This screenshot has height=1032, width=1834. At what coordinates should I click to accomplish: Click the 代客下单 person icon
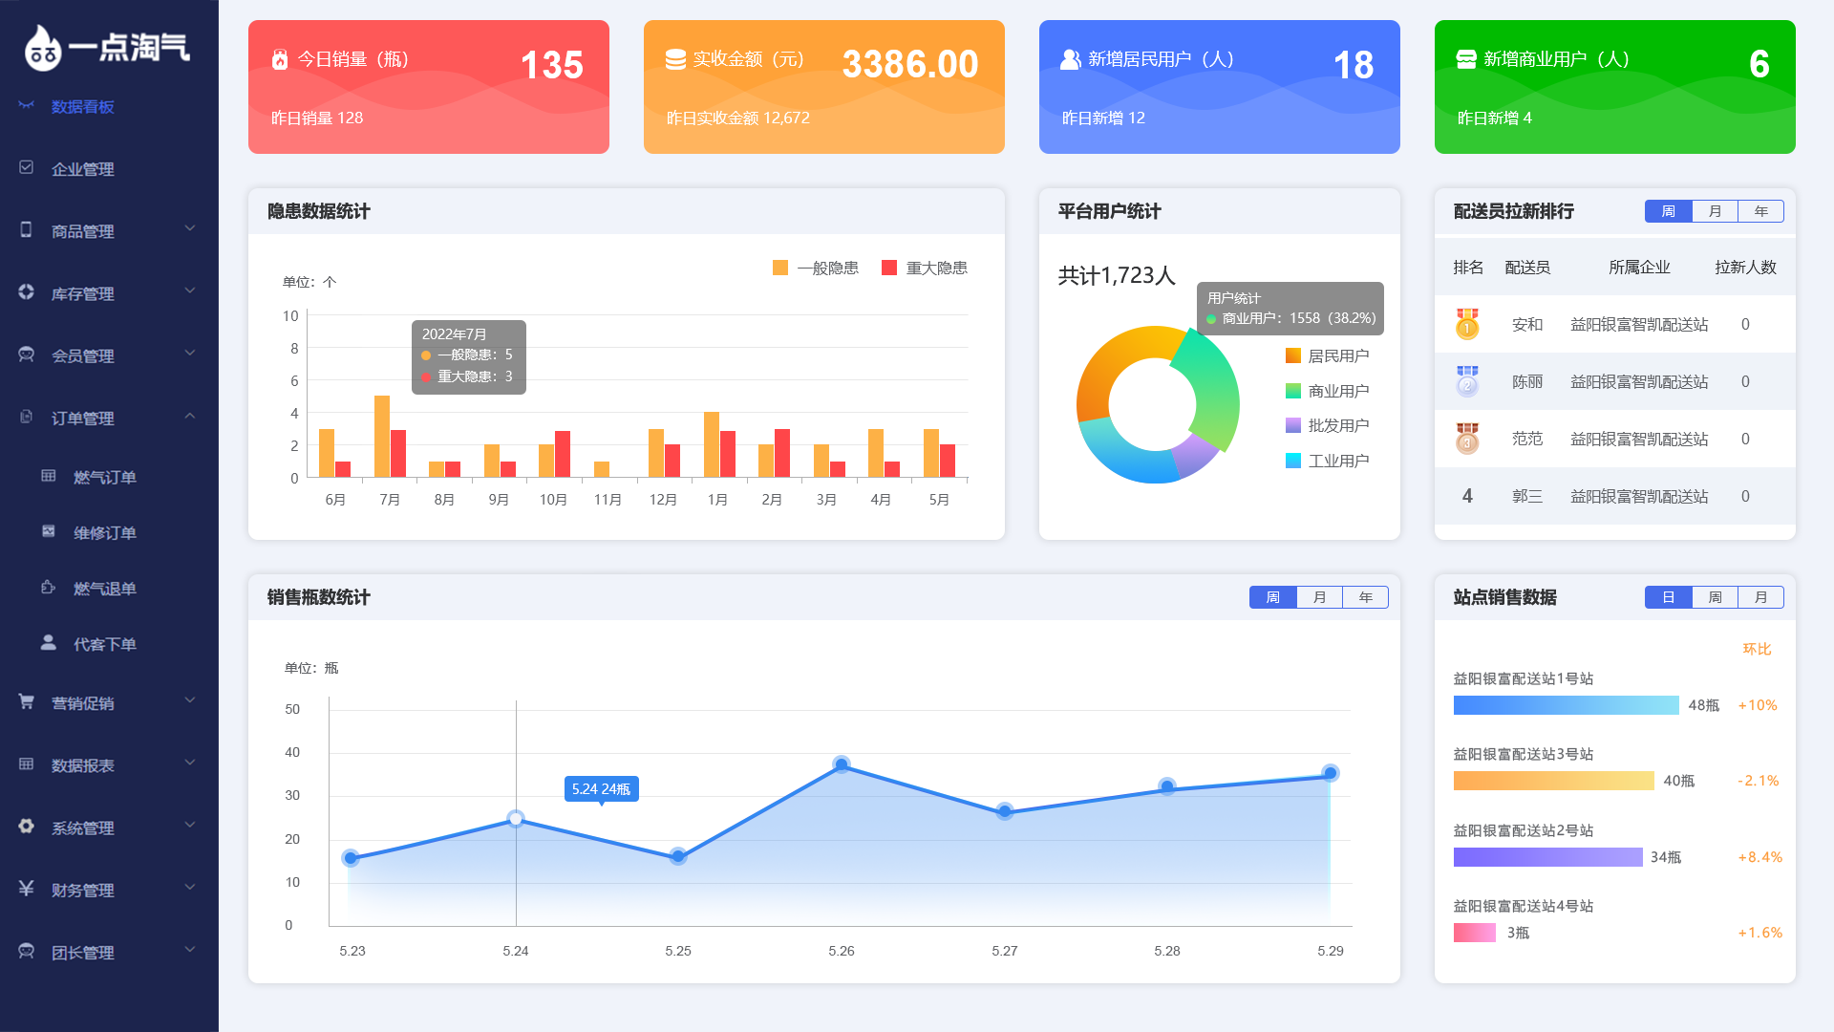click(48, 642)
